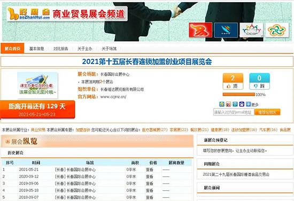Viewport: 294px width, 201px height.
Task: Open 2021第二十九届长春国际糖酒食品交易会 link
Action: [x=236, y=174]
